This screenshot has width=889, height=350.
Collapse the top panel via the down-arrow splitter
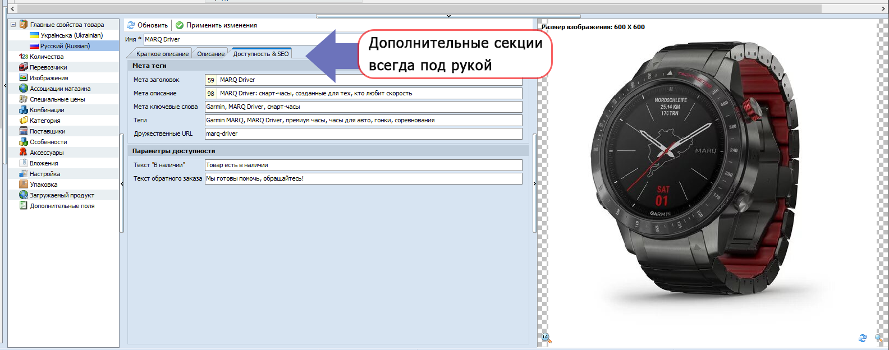(x=448, y=16)
